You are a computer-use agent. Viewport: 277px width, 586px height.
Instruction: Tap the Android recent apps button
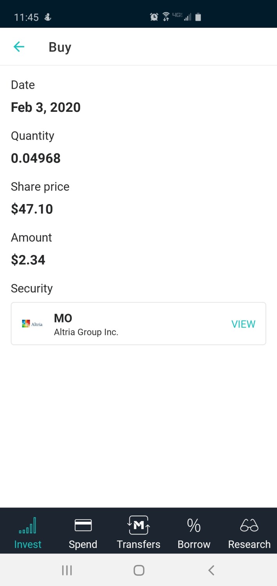(x=67, y=570)
